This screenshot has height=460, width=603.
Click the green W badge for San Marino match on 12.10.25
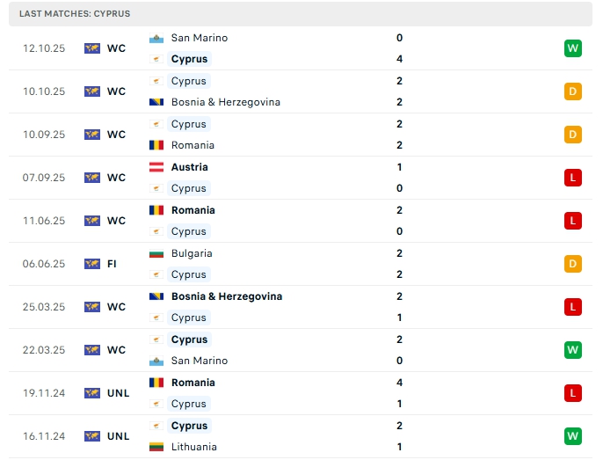pos(573,48)
